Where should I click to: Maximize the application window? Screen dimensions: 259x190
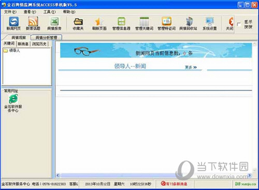[248, 5]
